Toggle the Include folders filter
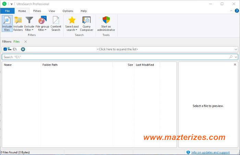The width and height of the screenshot is (240, 155). (18, 23)
